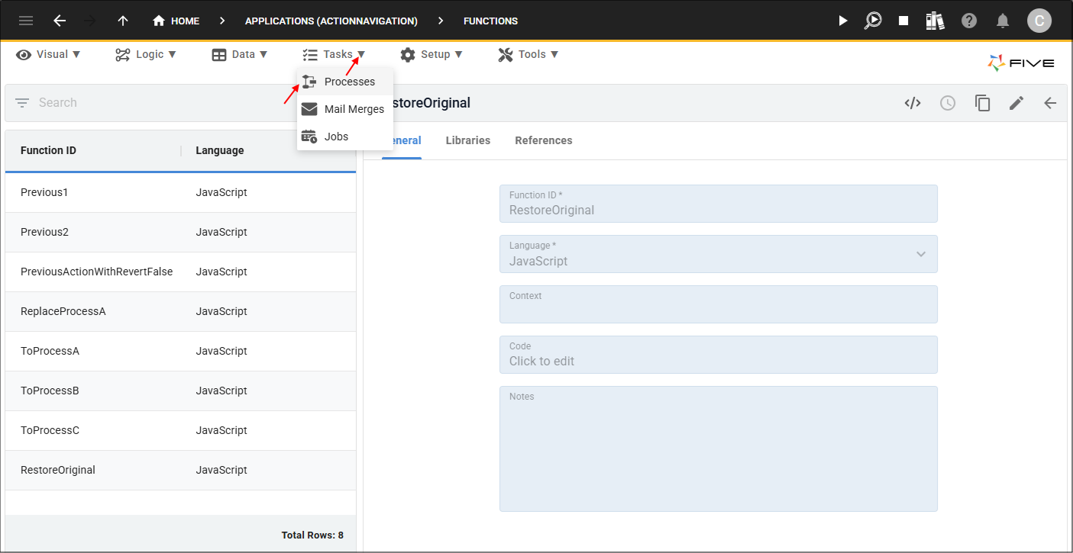
Task: Click the Function ID field
Action: pos(719,204)
